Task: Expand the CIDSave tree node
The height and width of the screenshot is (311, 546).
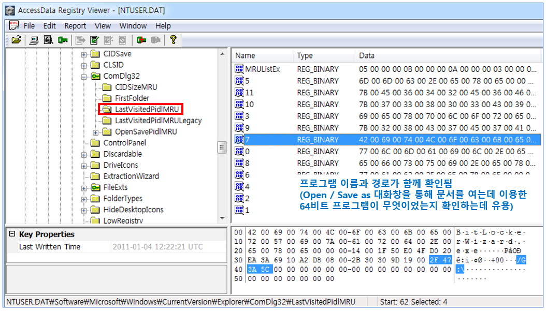Action: point(83,54)
